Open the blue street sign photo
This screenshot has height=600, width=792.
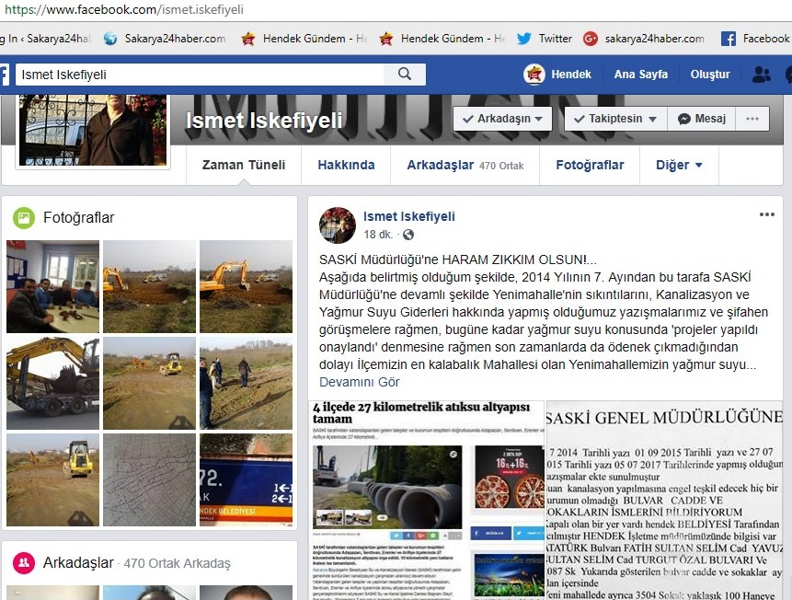246,480
